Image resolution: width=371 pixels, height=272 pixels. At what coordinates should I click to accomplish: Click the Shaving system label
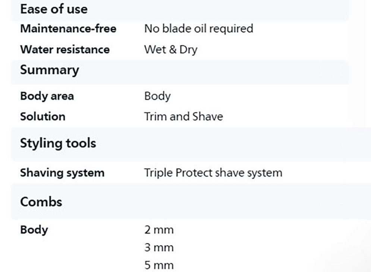click(62, 173)
